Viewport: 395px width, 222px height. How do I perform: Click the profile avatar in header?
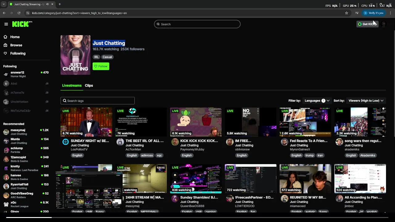[383, 24]
